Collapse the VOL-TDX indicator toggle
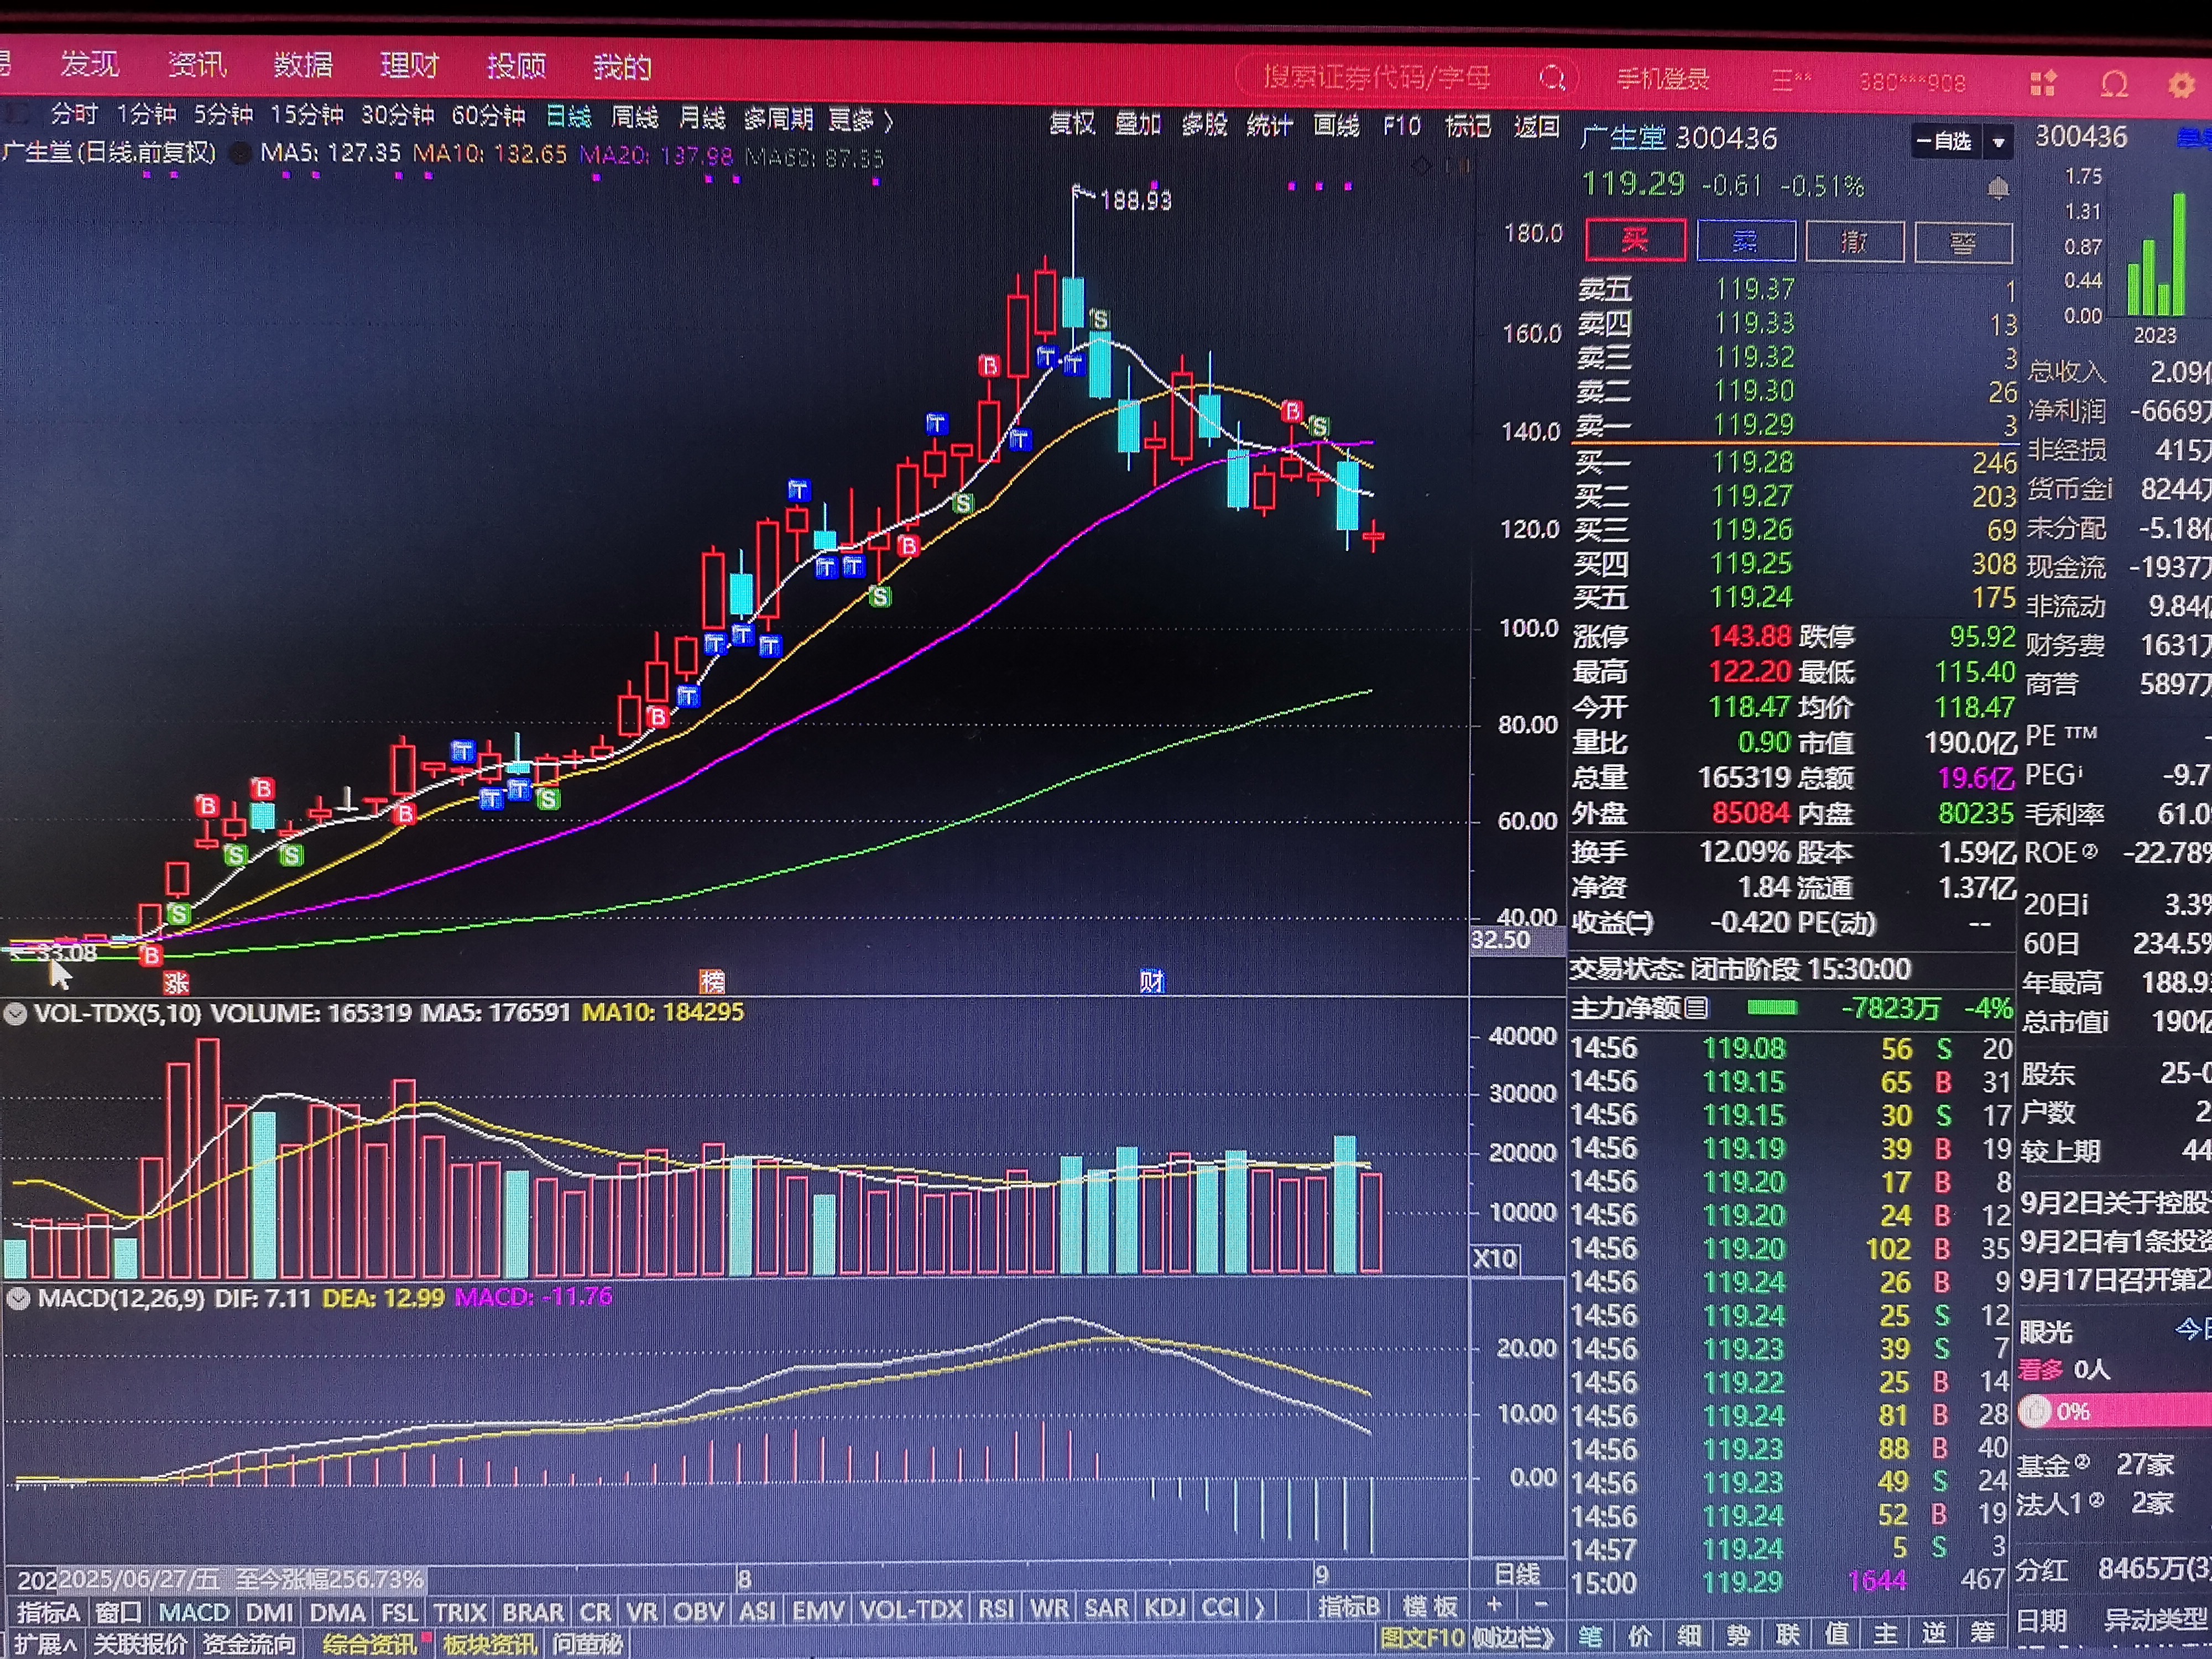This screenshot has width=2212, height=1659. point(15,1013)
